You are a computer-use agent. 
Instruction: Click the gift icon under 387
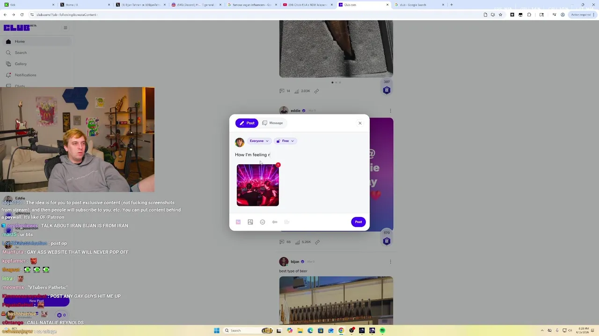pyautogui.click(x=387, y=91)
